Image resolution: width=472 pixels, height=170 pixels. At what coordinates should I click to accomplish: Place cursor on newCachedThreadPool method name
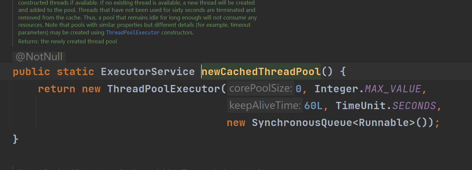click(x=261, y=72)
